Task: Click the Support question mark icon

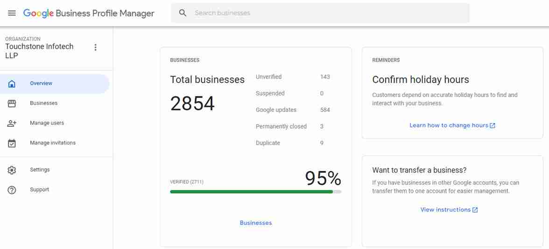Action: (x=12, y=190)
